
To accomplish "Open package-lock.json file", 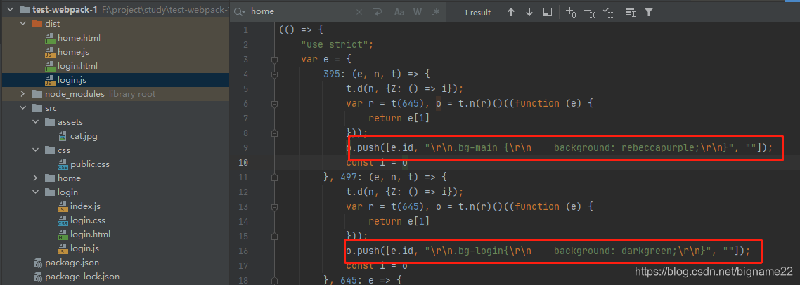I will 82,277.
